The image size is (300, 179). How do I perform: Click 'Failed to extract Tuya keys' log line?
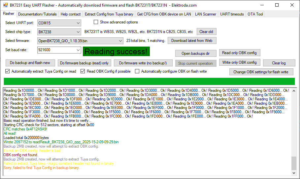coord(58,163)
